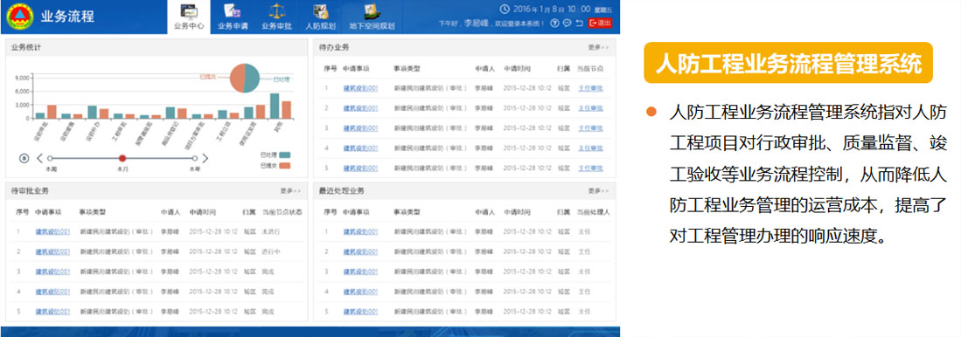Click the 未进行 status in 待审批业务

point(270,232)
